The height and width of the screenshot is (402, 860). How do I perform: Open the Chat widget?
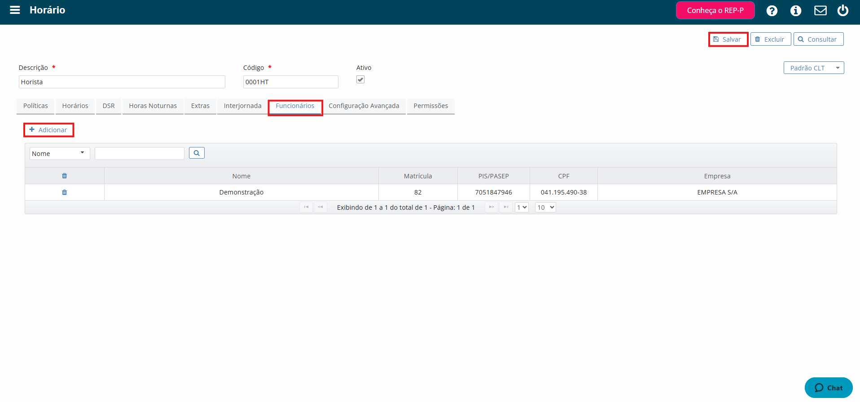829,388
